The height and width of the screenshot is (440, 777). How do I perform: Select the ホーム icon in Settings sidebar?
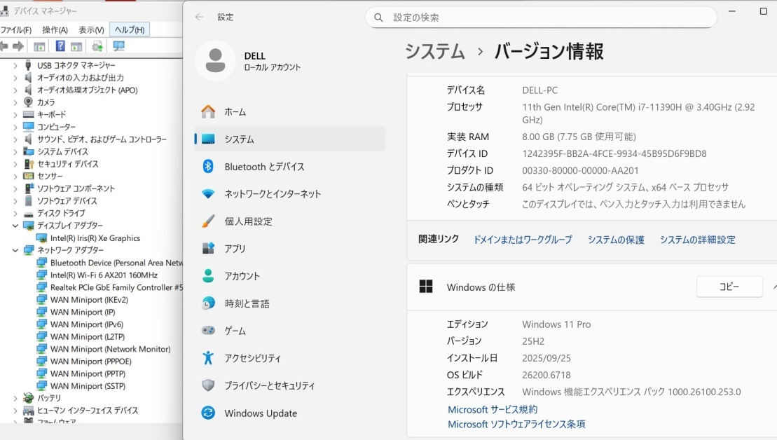click(207, 111)
